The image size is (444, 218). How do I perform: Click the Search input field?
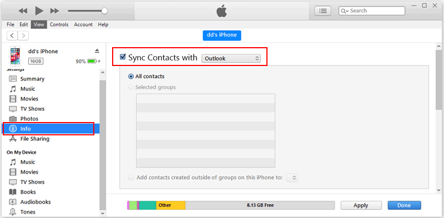(x=372, y=11)
